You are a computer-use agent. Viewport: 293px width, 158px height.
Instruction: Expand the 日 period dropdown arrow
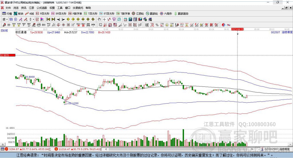(7, 19)
